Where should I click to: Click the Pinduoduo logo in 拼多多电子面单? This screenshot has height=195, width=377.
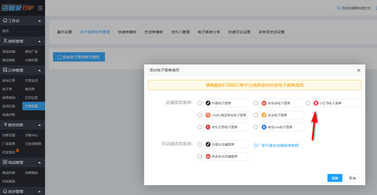point(264,103)
